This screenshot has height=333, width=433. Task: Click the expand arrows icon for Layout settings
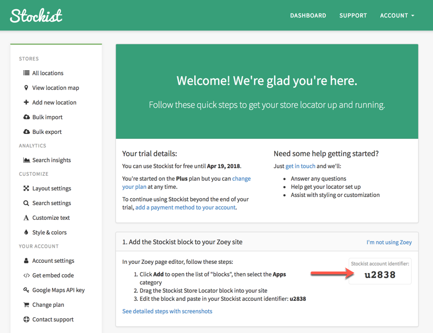click(26, 188)
